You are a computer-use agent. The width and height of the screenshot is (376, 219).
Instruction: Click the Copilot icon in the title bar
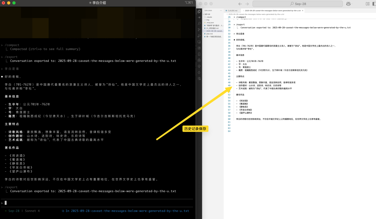point(348,4)
